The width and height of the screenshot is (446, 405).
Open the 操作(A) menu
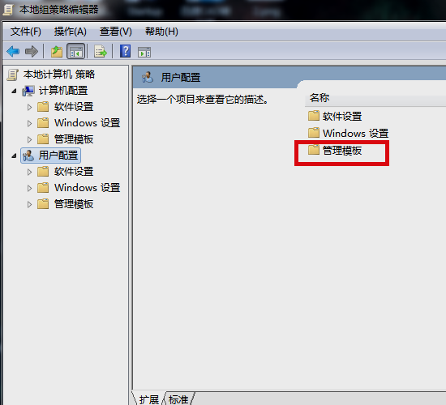click(x=71, y=32)
